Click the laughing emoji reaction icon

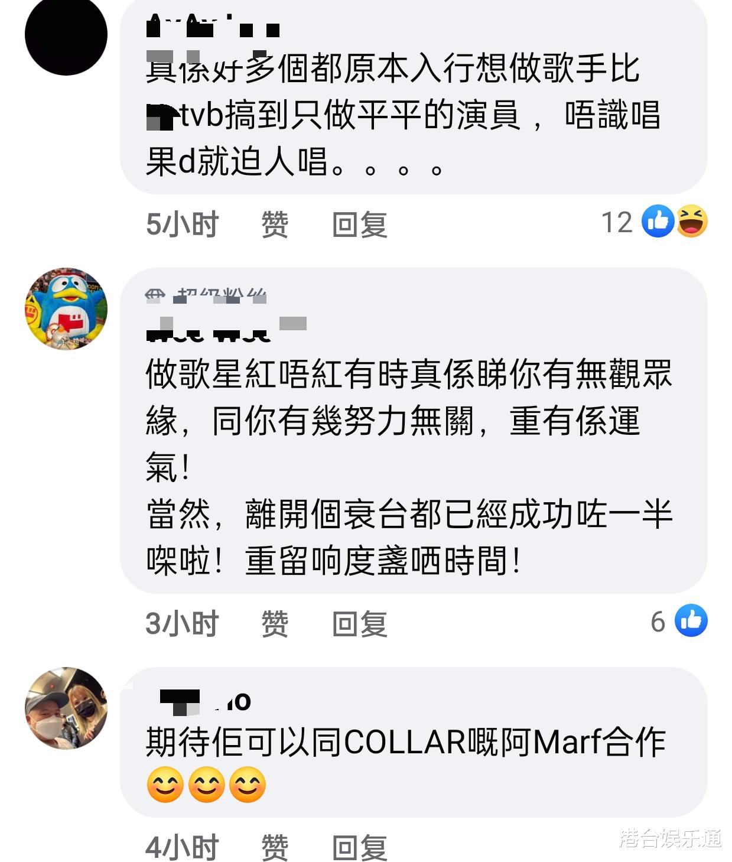point(692,222)
